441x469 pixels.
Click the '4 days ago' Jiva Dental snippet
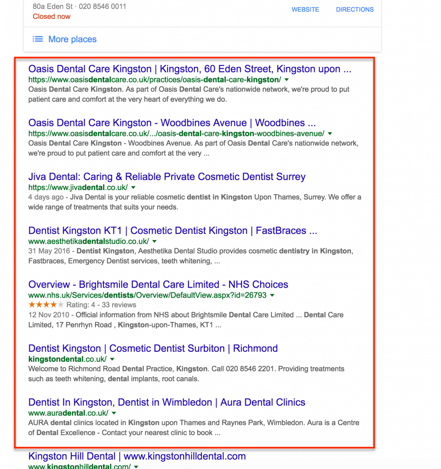[x=195, y=202]
